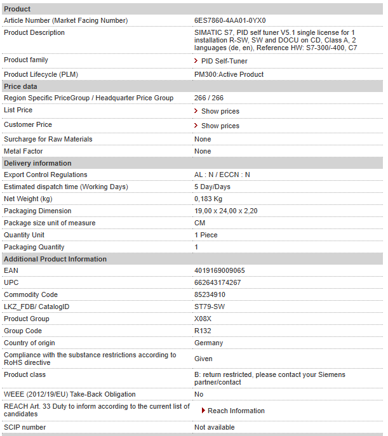Viewport: 388px width, 436px height.
Task: Open the PID Self-Tuner product family link
Action: [224, 61]
